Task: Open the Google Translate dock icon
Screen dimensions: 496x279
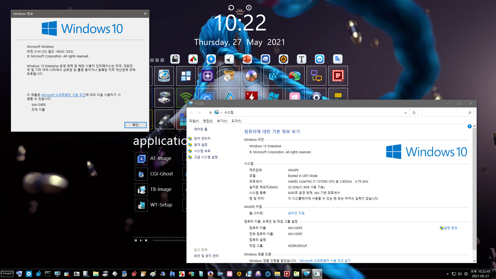Action: [338, 59]
